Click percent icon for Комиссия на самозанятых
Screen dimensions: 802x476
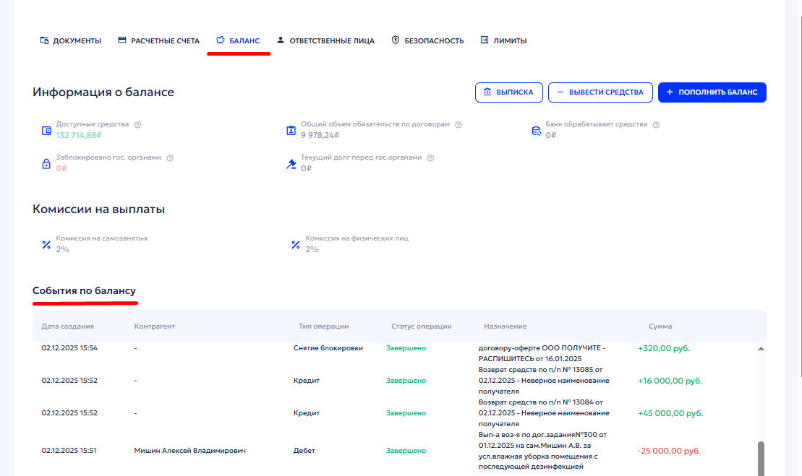[x=46, y=244]
